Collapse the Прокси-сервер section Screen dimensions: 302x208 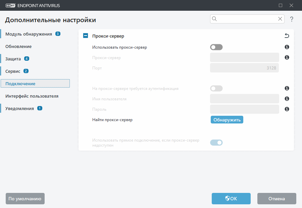pos(86,36)
